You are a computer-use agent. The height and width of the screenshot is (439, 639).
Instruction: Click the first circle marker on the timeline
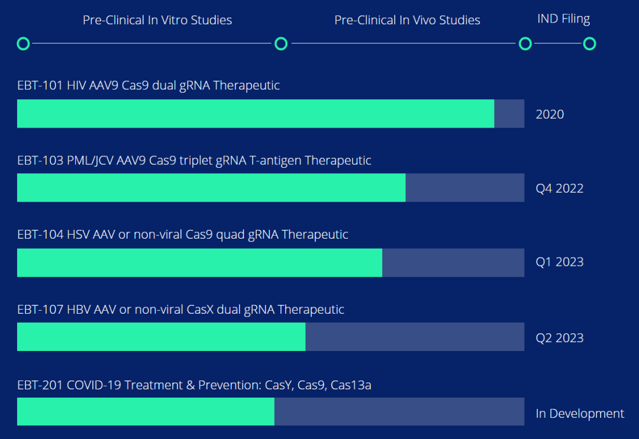coord(23,44)
